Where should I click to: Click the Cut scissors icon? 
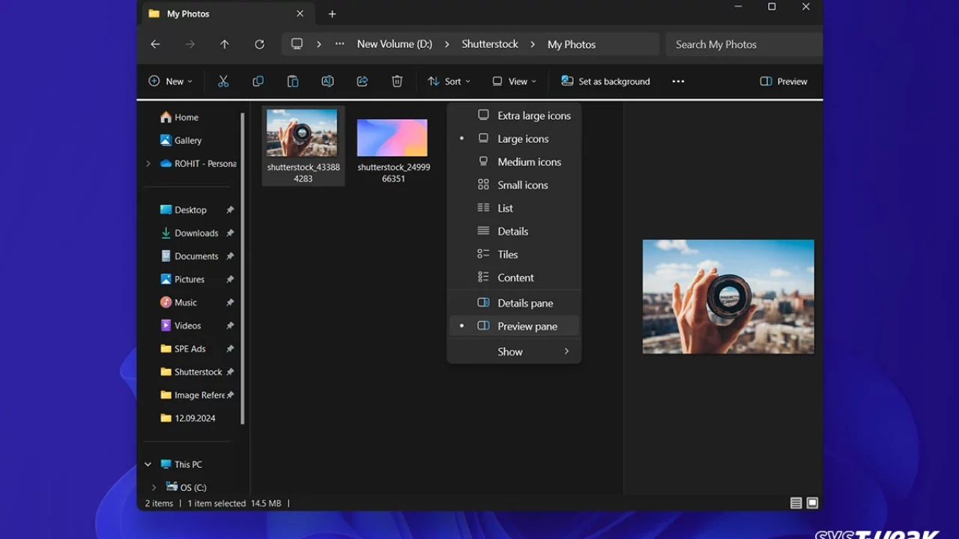point(223,81)
